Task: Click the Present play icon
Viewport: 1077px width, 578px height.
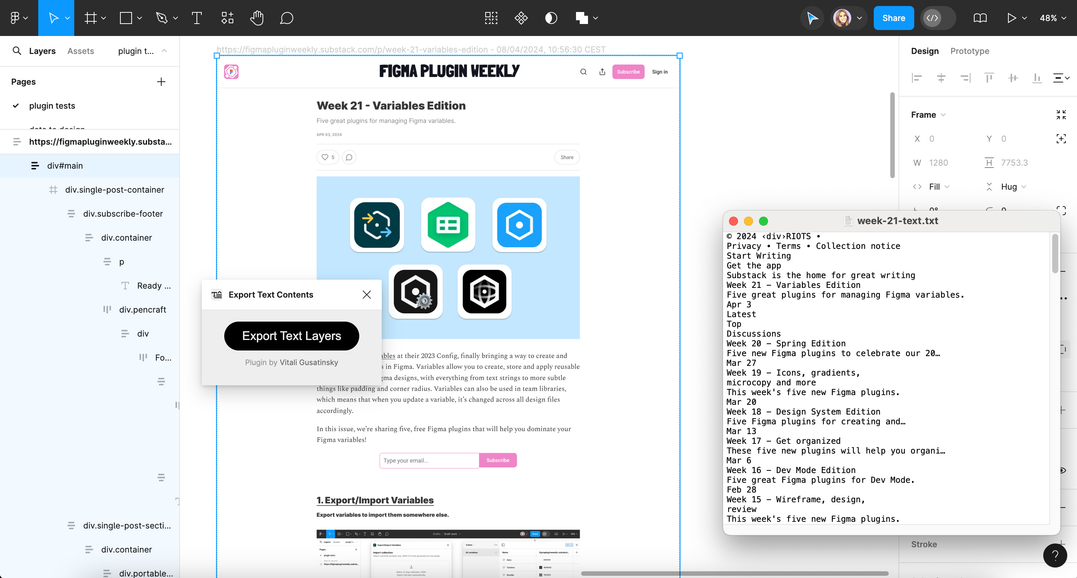Action: [1011, 18]
